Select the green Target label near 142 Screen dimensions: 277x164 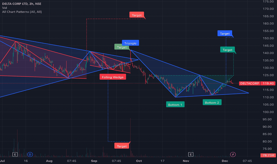pos(227,50)
